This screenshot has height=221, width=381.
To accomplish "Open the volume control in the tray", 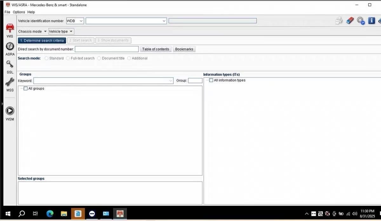I will point(355,214).
